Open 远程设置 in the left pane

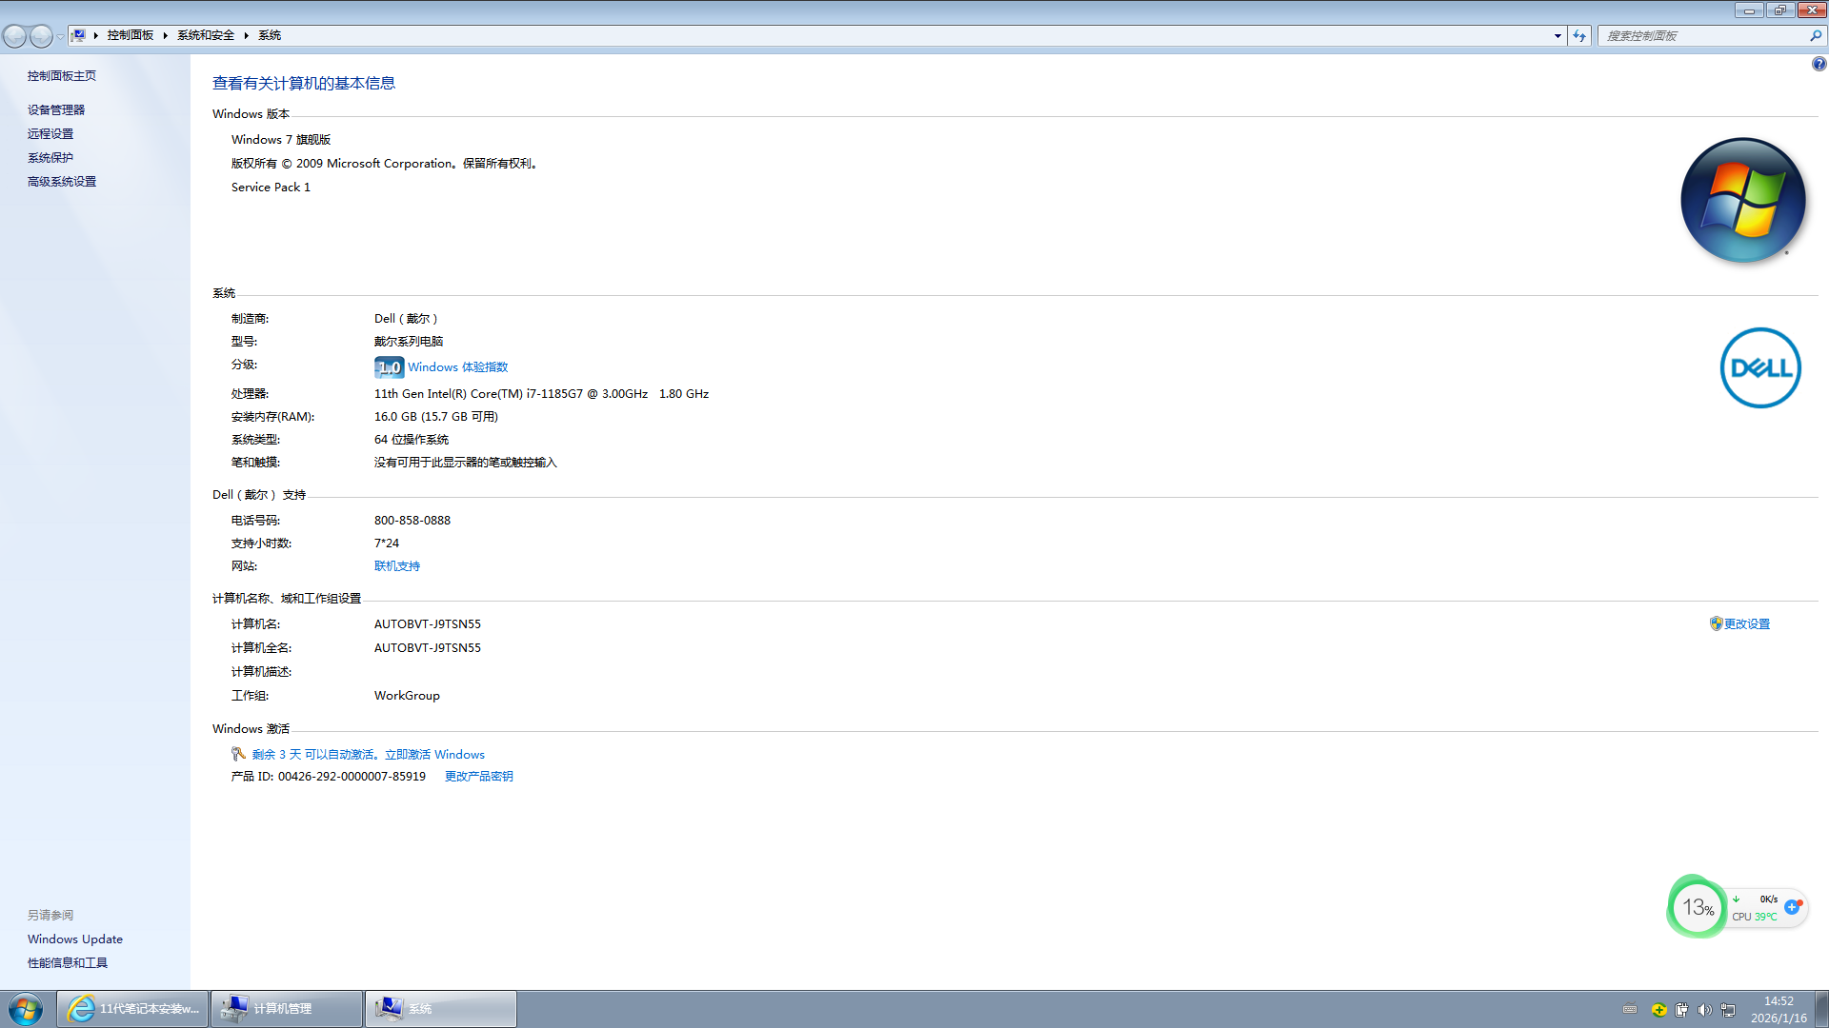pyautogui.click(x=50, y=134)
